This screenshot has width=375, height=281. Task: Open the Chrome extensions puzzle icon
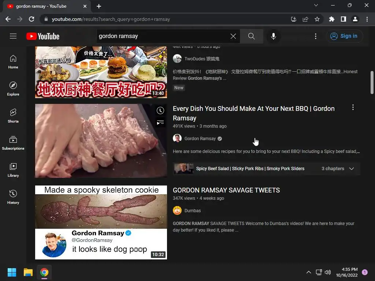point(332,19)
